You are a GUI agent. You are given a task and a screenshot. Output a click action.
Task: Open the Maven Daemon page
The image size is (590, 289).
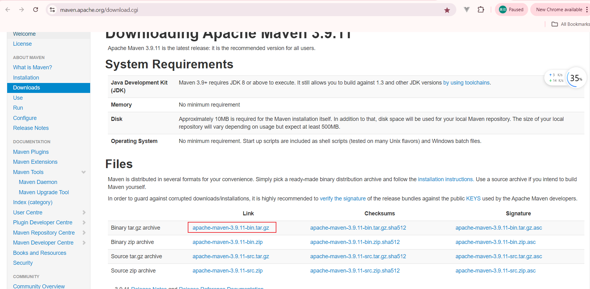click(38, 182)
